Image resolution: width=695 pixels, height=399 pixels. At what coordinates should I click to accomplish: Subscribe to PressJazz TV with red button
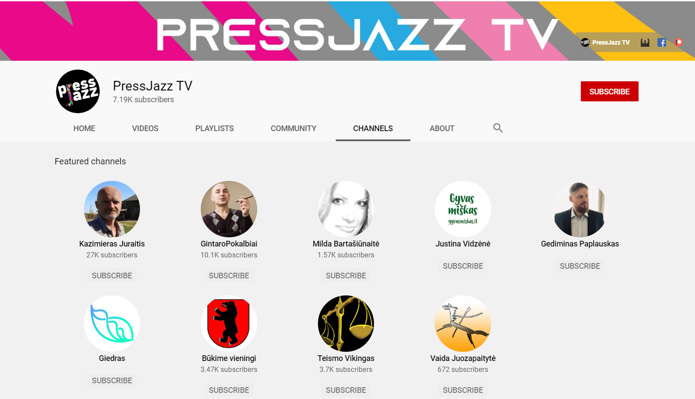[609, 91]
